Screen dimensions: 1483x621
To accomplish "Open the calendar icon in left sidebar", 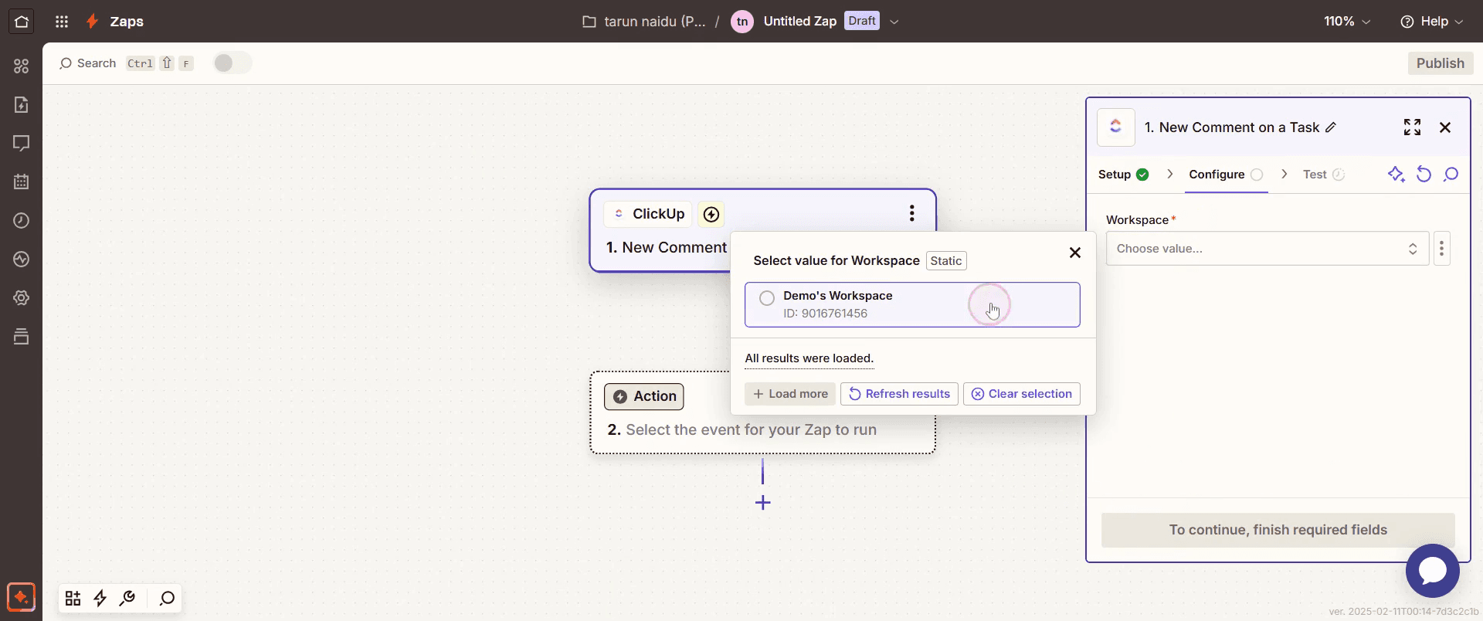I will tap(22, 182).
